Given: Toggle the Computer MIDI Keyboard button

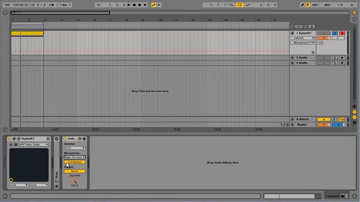Looking at the screenshot, I should coord(308,5).
